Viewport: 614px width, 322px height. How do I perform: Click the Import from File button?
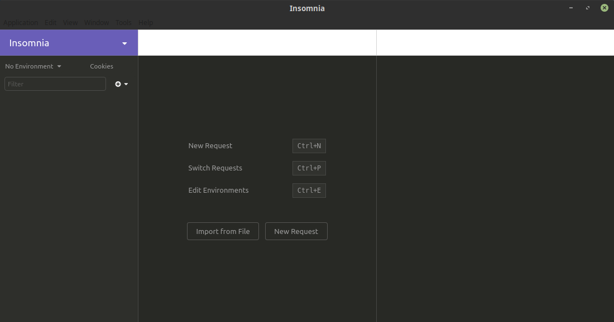coord(223,231)
